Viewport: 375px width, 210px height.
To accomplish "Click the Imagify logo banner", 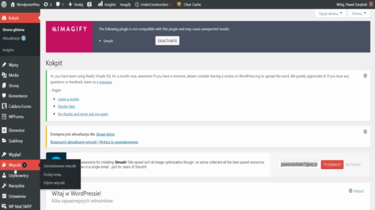I will 69,37.
